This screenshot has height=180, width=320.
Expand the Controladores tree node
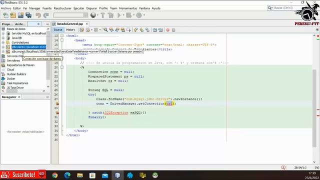pos(3,42)
